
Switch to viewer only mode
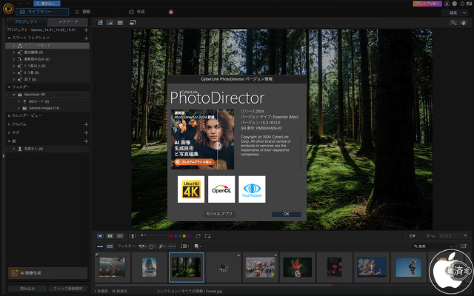[110, 23]
